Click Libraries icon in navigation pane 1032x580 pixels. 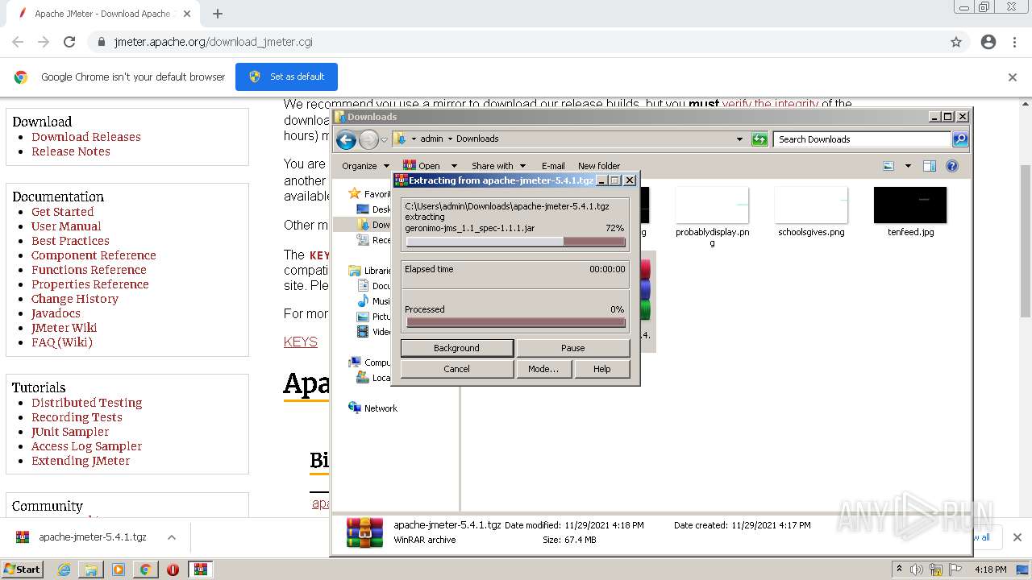coord(354,271)
